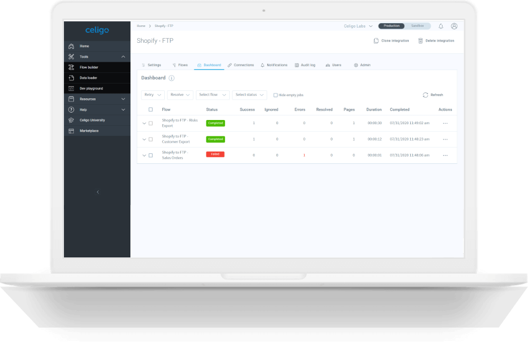
Task: Switch to the Connections tab
Action: click(241, 65)
